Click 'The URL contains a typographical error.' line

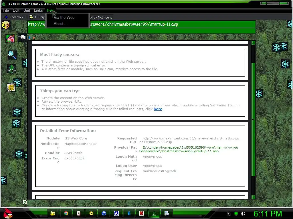click(74, 65)
